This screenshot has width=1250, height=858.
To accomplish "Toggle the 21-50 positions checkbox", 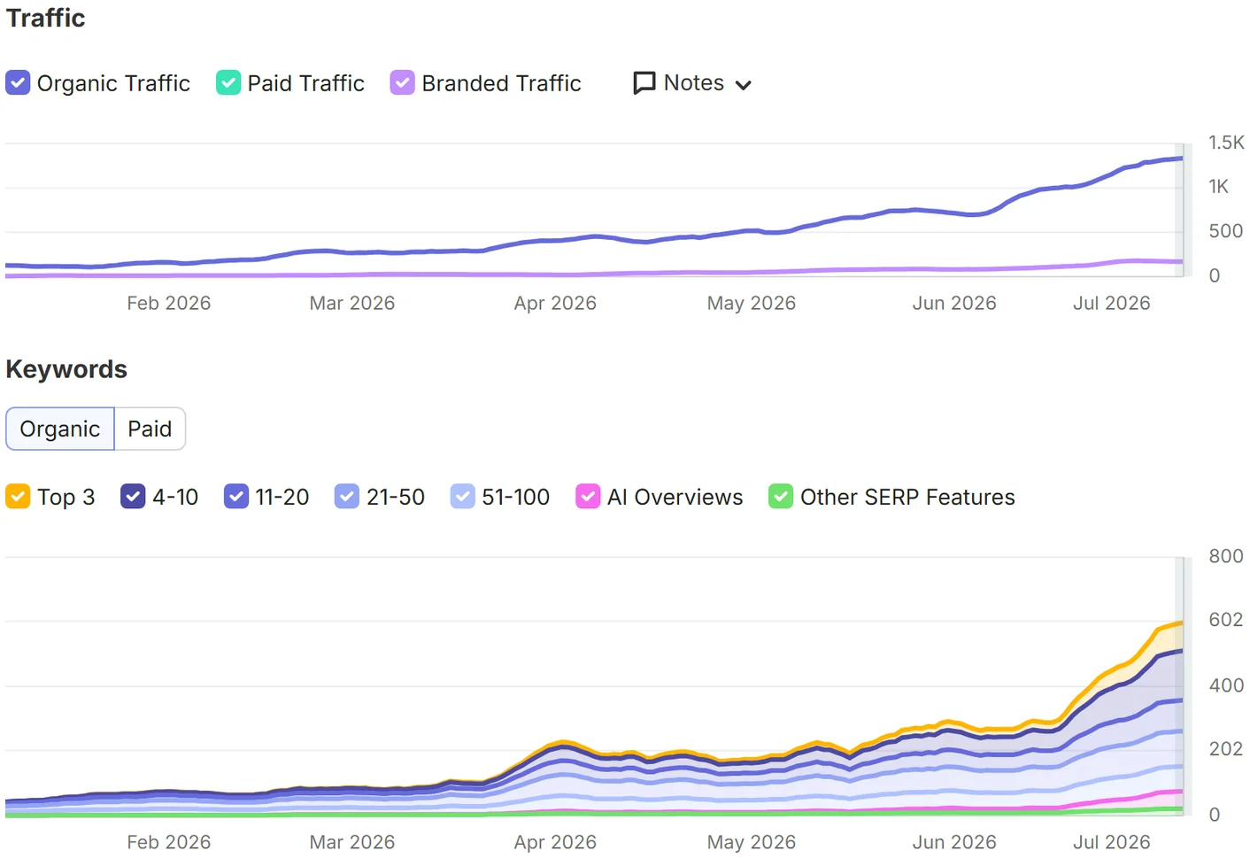I will point(347,497).
